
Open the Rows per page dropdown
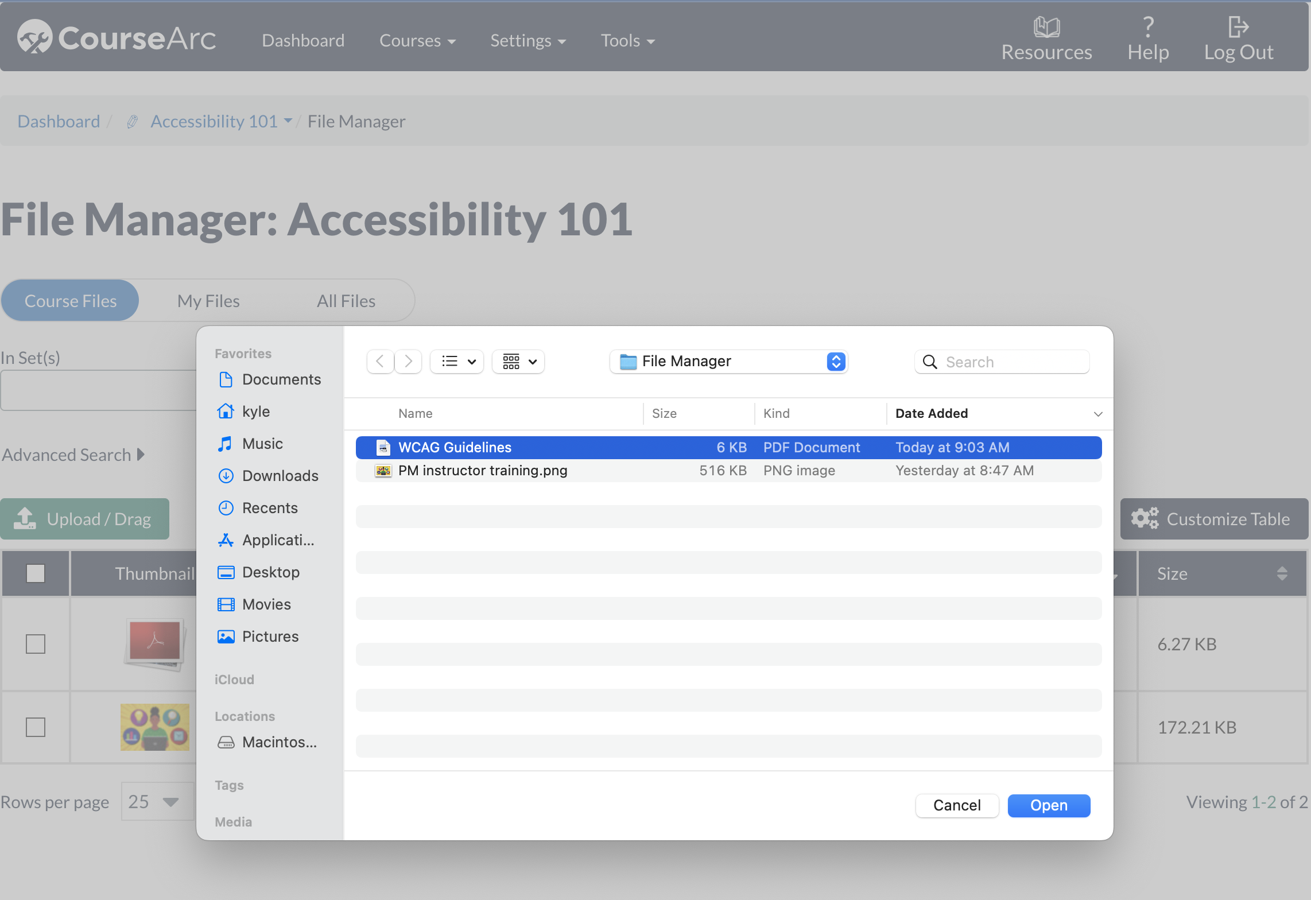click(x=154, y=802)
